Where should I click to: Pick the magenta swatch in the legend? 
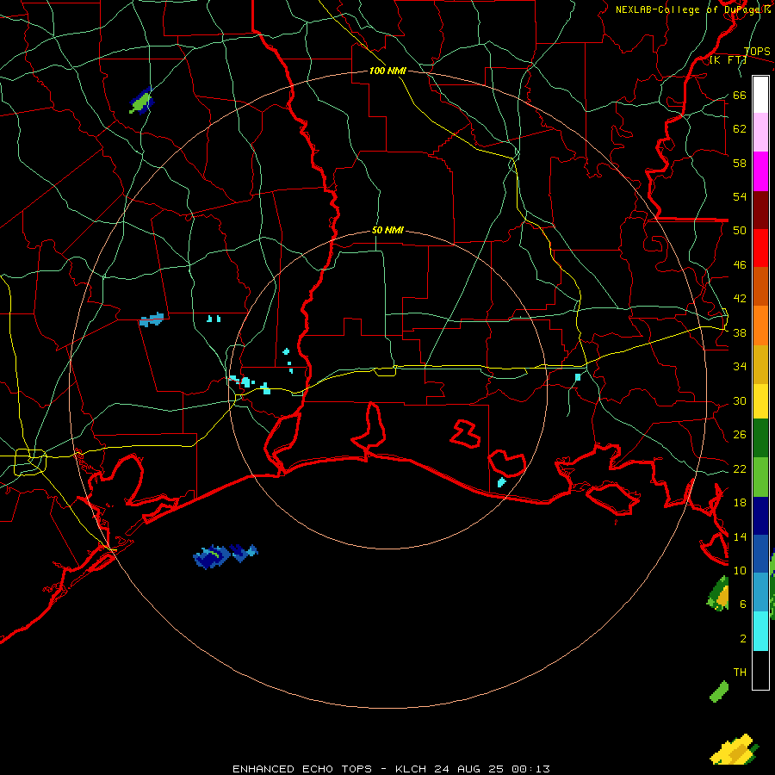pos(760,171)
